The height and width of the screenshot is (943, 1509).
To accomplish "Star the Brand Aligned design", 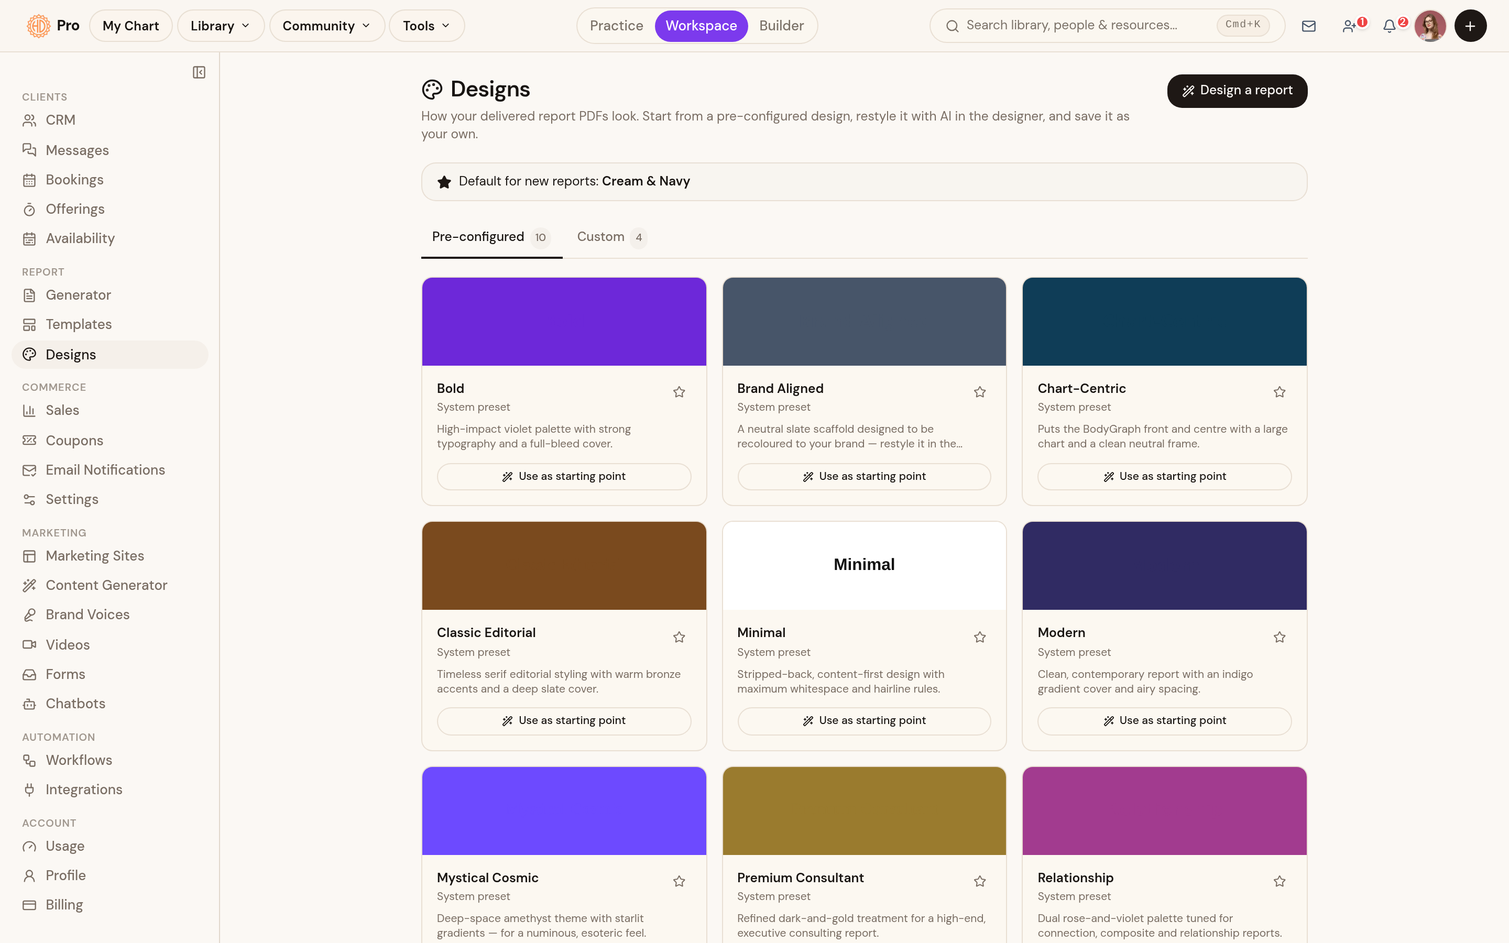I will [980, 392].
